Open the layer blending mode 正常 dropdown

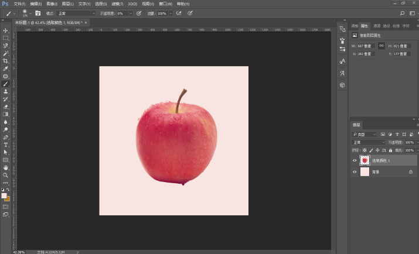(368, 142)
